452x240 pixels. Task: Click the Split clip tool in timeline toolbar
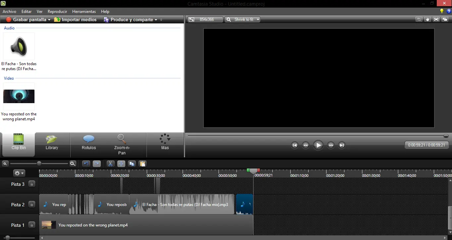pyautogui.click(x=121, y=164)
